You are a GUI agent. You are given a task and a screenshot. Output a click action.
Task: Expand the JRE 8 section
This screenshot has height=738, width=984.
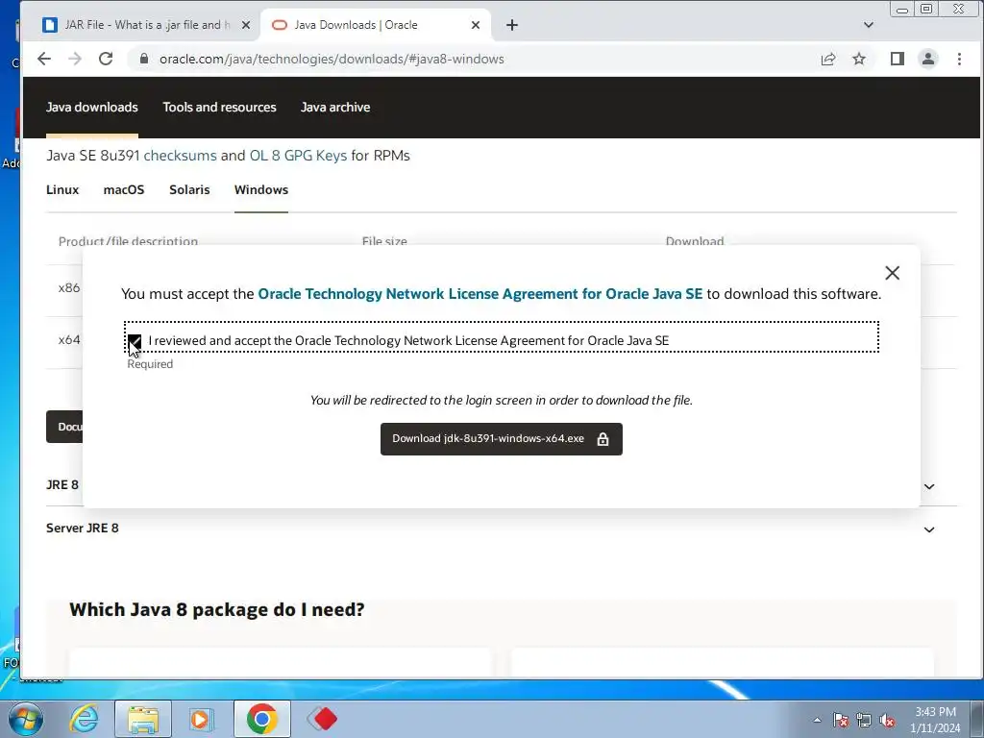coord(929,486)
